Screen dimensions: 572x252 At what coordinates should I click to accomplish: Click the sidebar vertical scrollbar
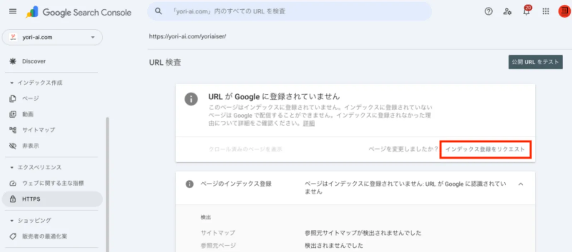click(x=107, y=184)
